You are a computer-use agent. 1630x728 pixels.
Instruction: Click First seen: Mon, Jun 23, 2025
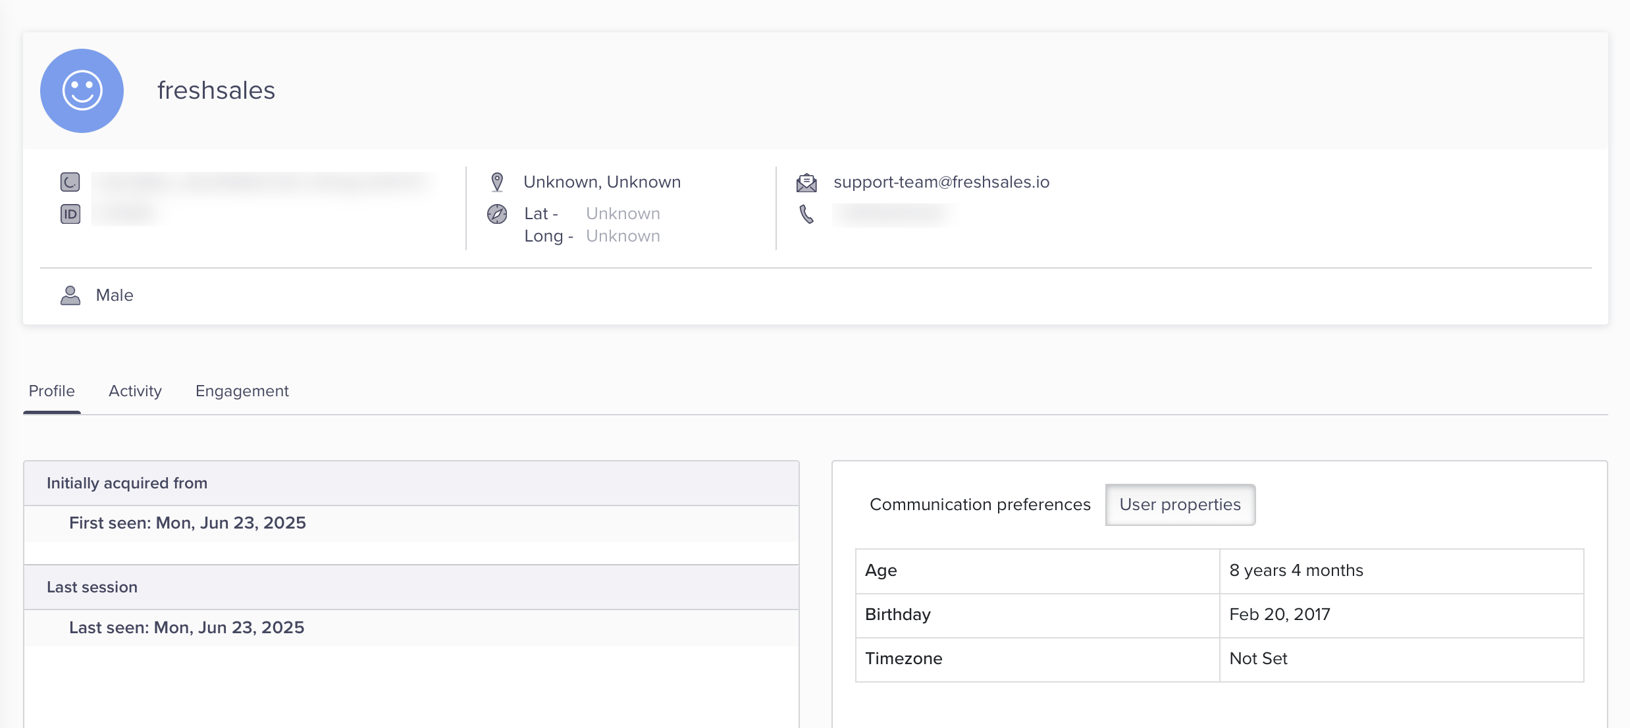188,523
